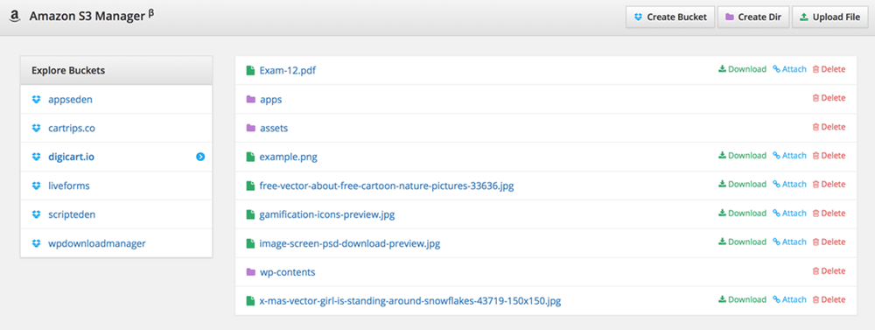Open the x-mas-vector-girl snowflakes jpg file
This screenshot has height=330, width=875.
(x=410, y=301)
